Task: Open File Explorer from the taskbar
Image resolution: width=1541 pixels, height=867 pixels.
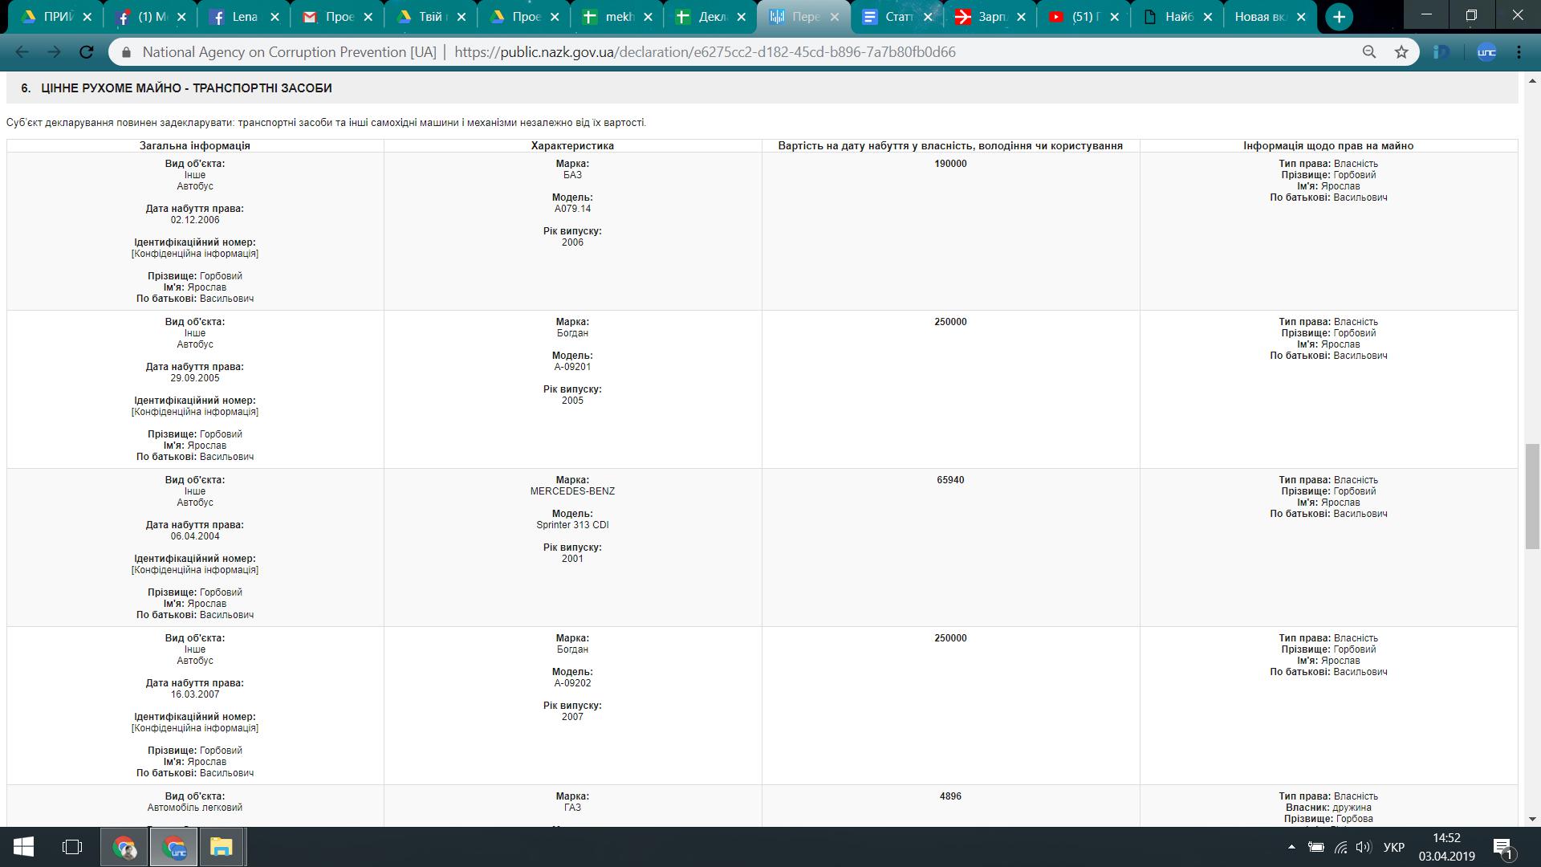Action: point(221,847)
